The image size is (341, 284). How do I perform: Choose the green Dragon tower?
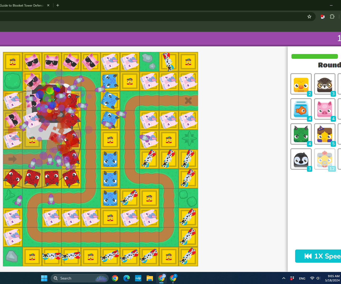click(x=301, y=134)
